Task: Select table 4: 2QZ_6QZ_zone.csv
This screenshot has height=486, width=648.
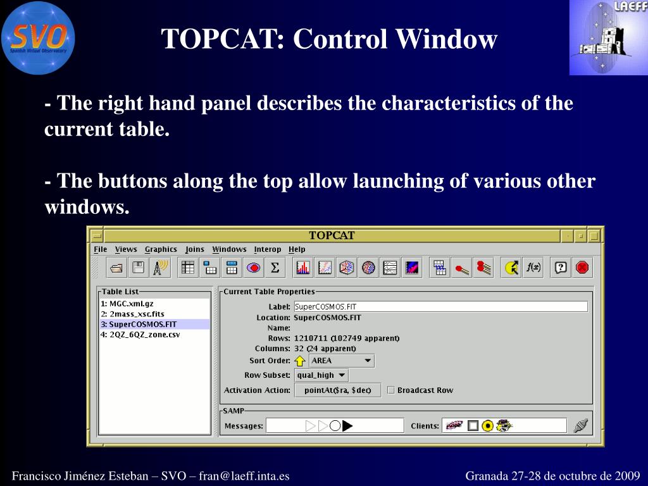Action: tap(154, 334)
